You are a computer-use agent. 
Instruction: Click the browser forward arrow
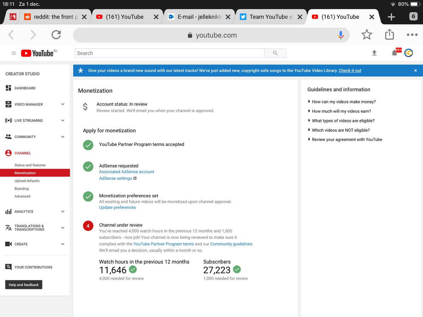(x=33, y=35)
